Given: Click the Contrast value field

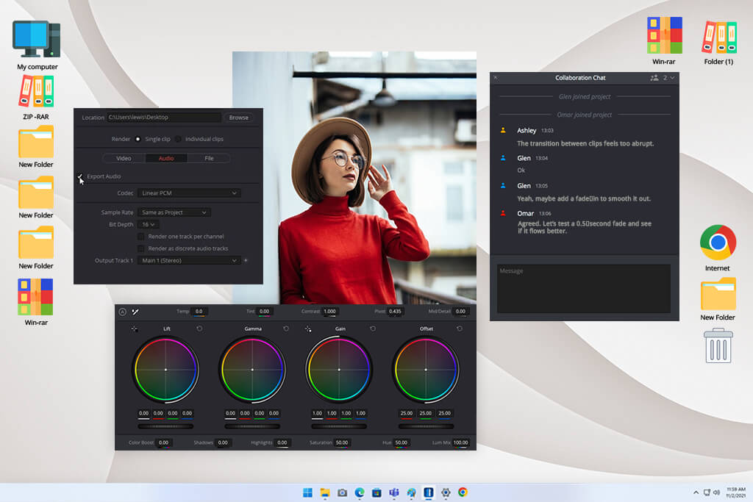Looking at the screenshot, I should click(x=330, y=312).
